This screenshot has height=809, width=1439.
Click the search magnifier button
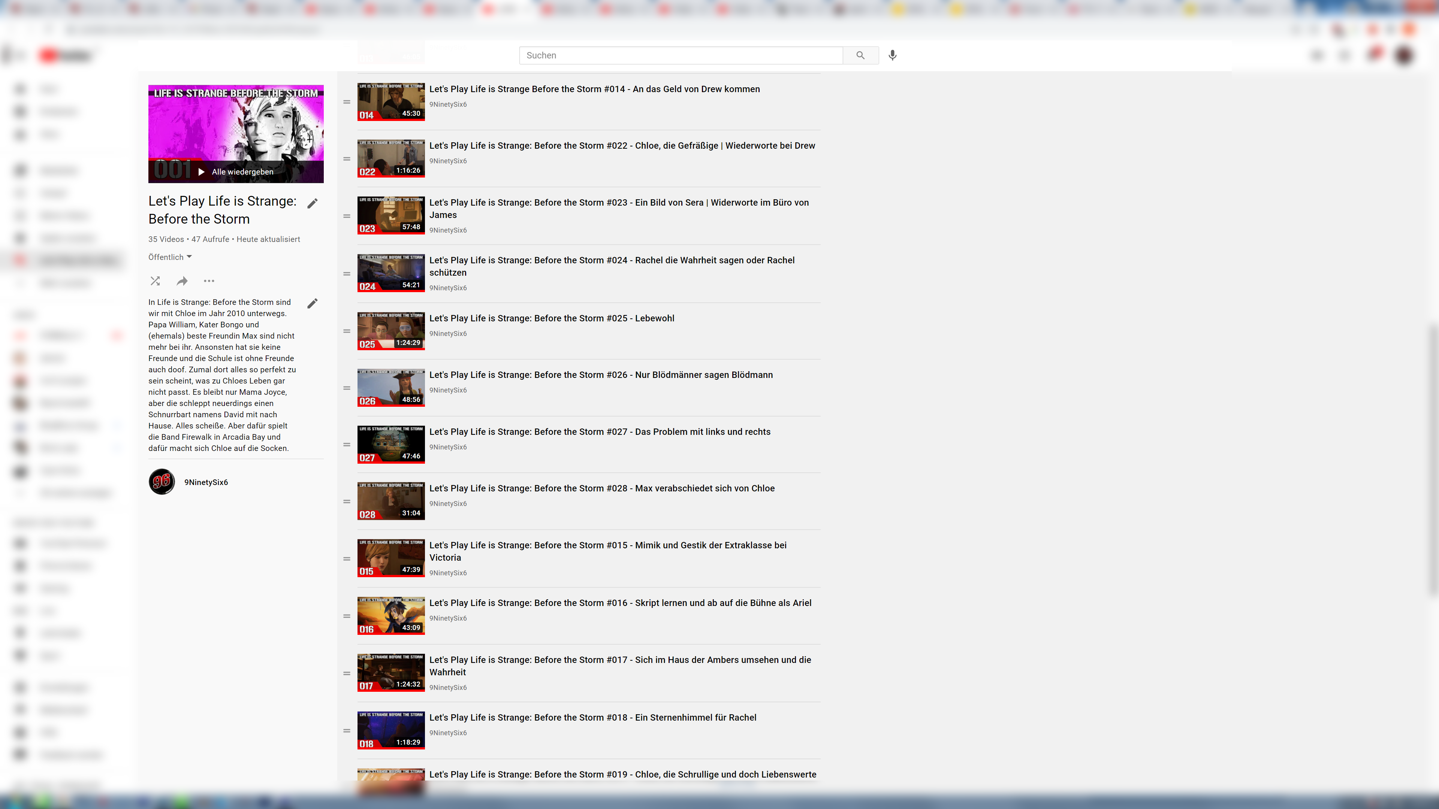click(x=860, y=55)
